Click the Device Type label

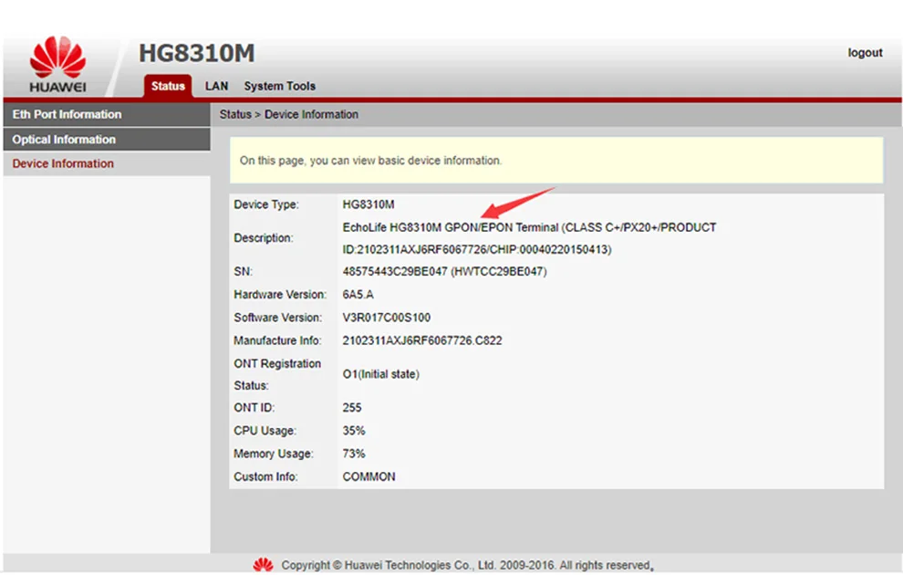click(x=266, y=204)
